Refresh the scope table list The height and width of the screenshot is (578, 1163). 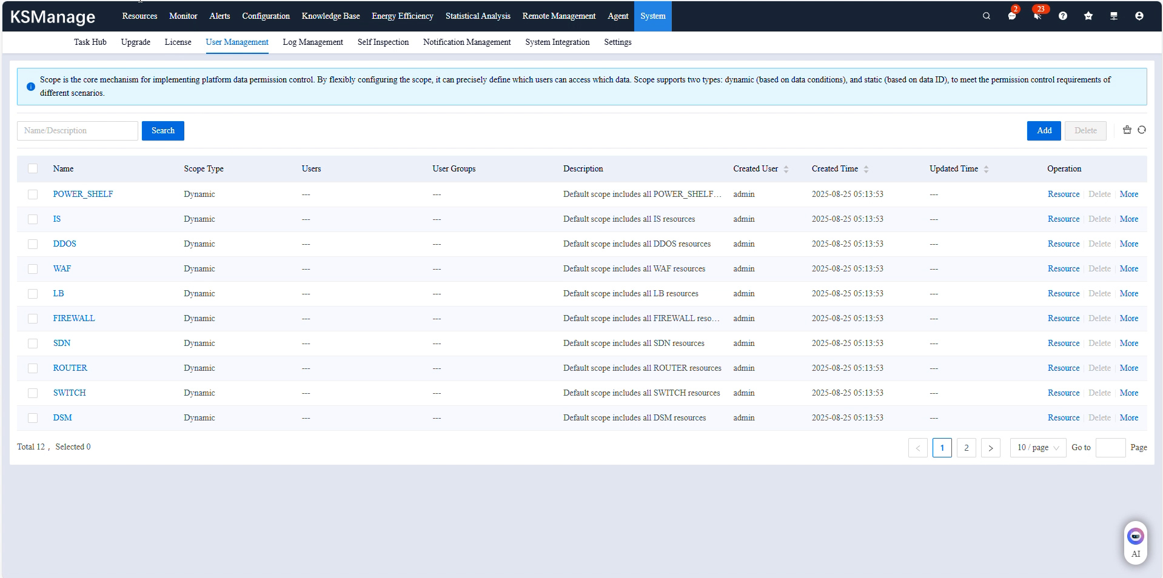(x=1142, y=130)
